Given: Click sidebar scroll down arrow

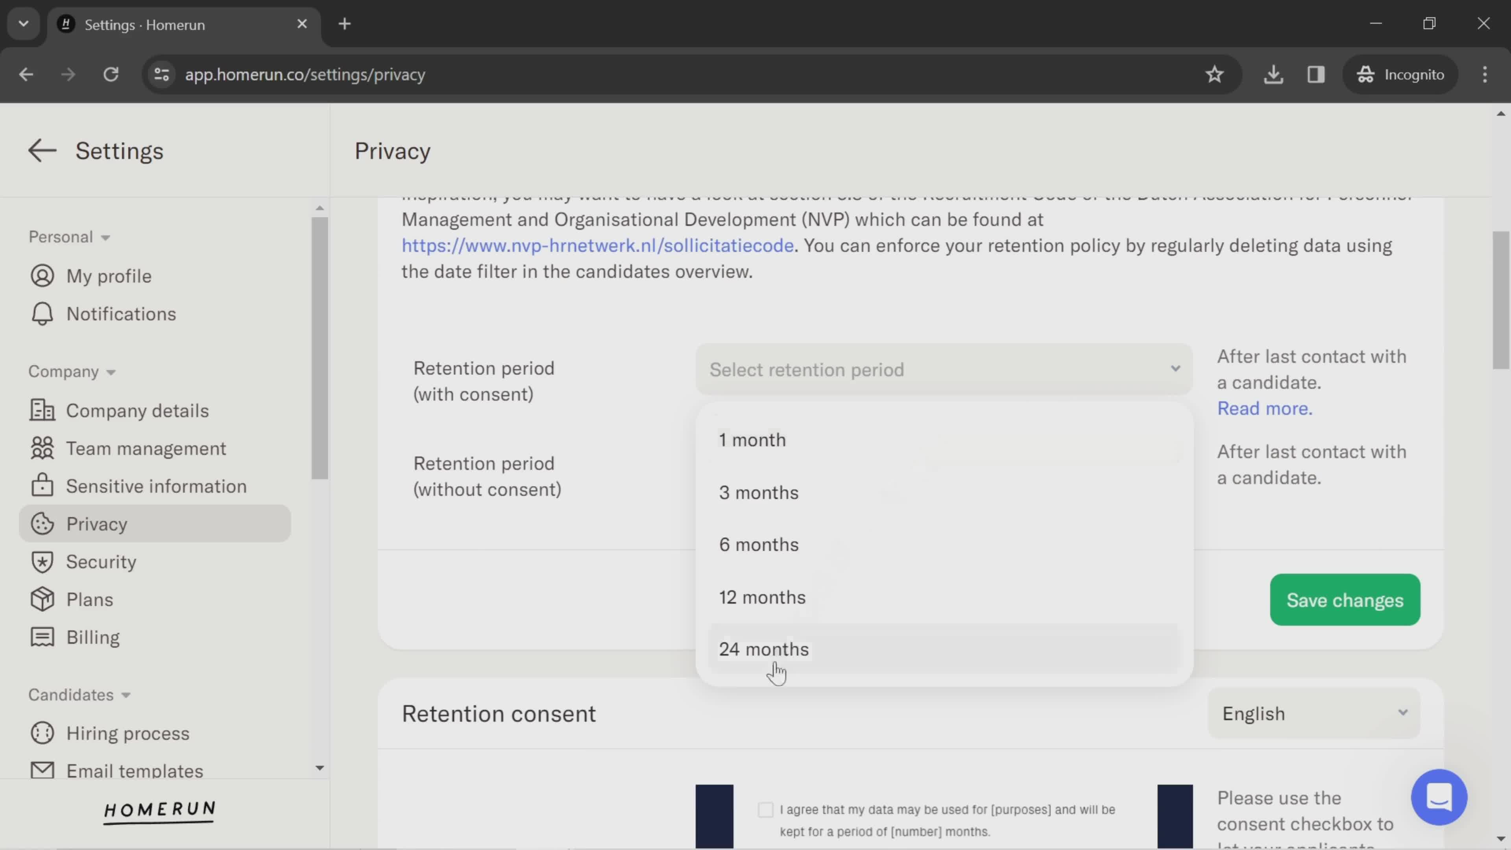Looking at the screenshot, I should 320,768.
